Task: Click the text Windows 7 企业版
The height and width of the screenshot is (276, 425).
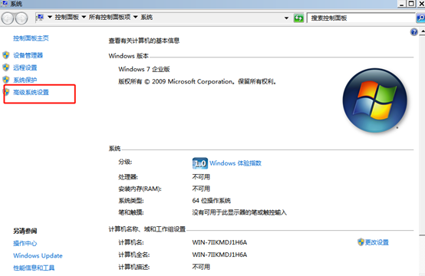Action: (x=144, y=69)
